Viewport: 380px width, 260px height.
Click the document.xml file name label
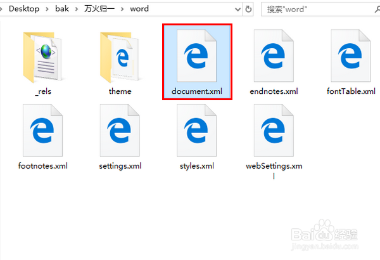click(x=197, y=91)
